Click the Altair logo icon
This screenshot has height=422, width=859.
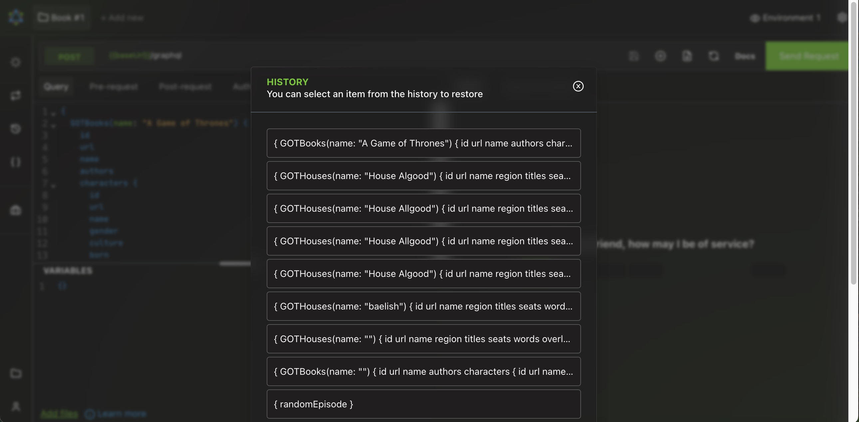click(x=16, y=17)
